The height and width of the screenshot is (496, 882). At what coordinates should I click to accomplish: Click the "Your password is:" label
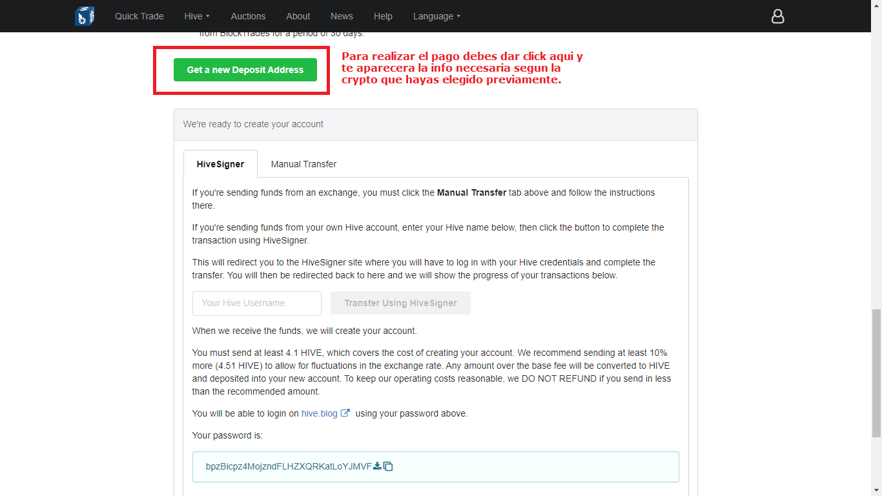tap(227, 435)
